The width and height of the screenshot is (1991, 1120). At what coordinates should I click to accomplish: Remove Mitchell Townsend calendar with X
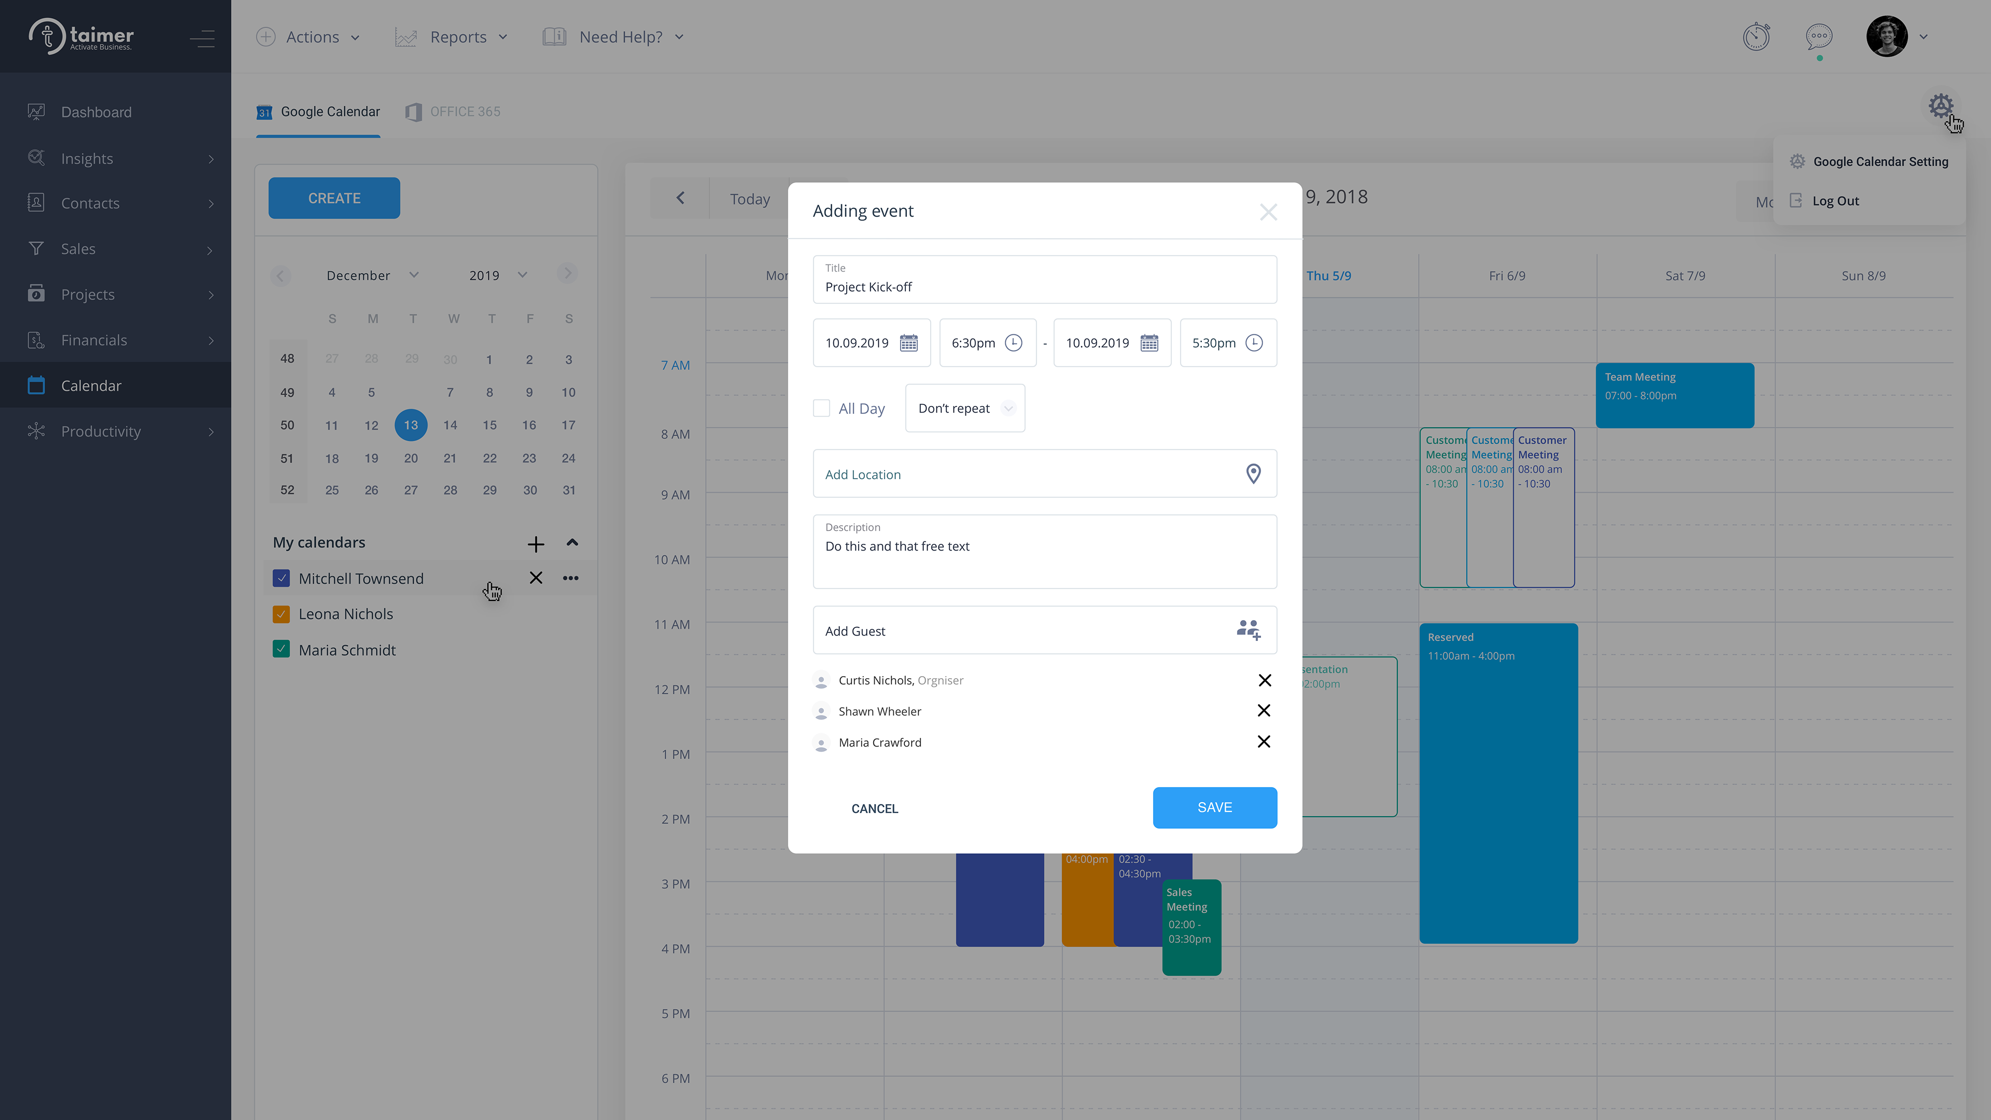[536, 578]
